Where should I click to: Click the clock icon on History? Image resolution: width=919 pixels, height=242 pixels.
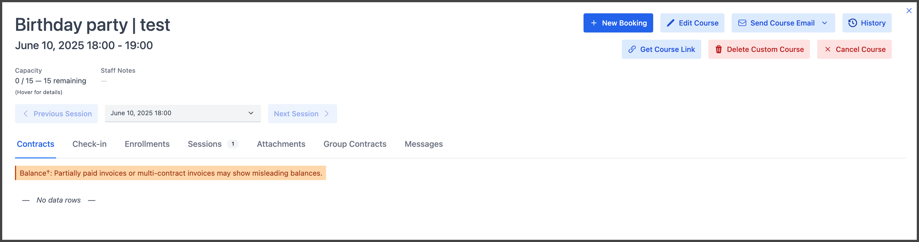click(852, 23)
